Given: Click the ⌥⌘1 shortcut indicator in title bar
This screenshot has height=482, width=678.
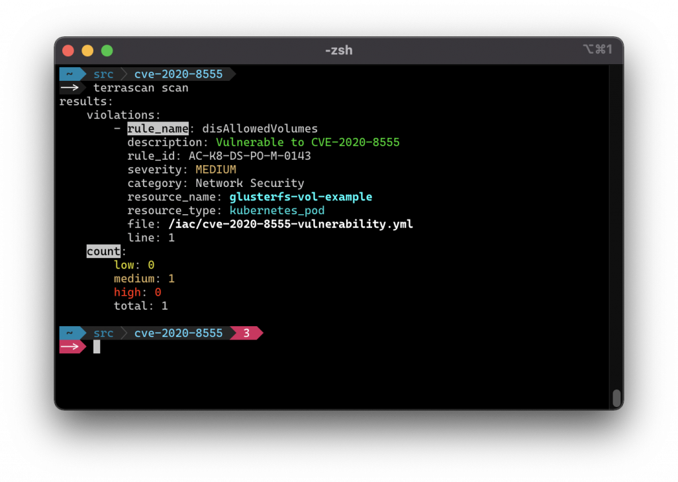Looking at the screenshot, I should (x=597, y=50).
